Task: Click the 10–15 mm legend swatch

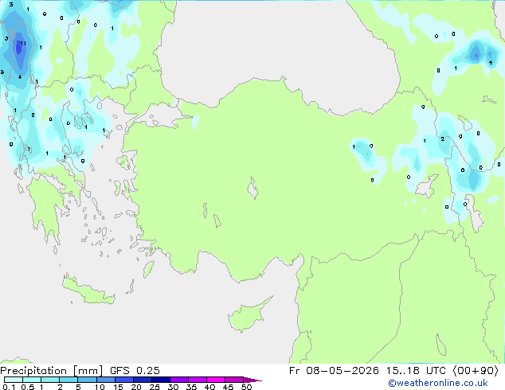Action: (x=106, y=380)
